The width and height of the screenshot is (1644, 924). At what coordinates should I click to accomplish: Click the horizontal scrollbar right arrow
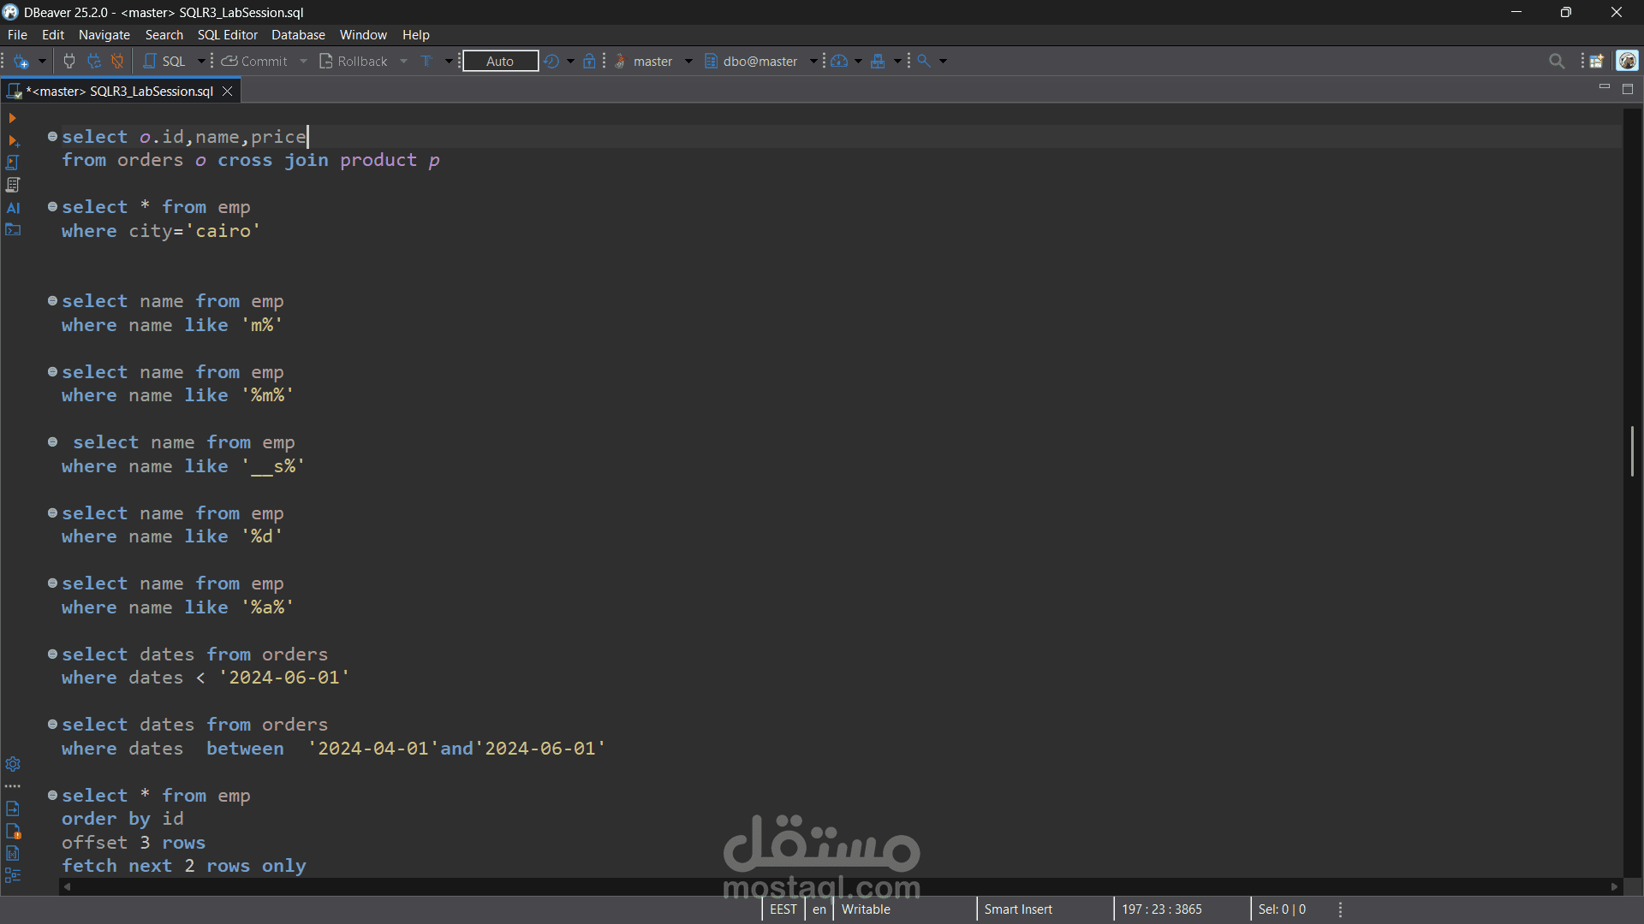click(x=1615, y=887)
